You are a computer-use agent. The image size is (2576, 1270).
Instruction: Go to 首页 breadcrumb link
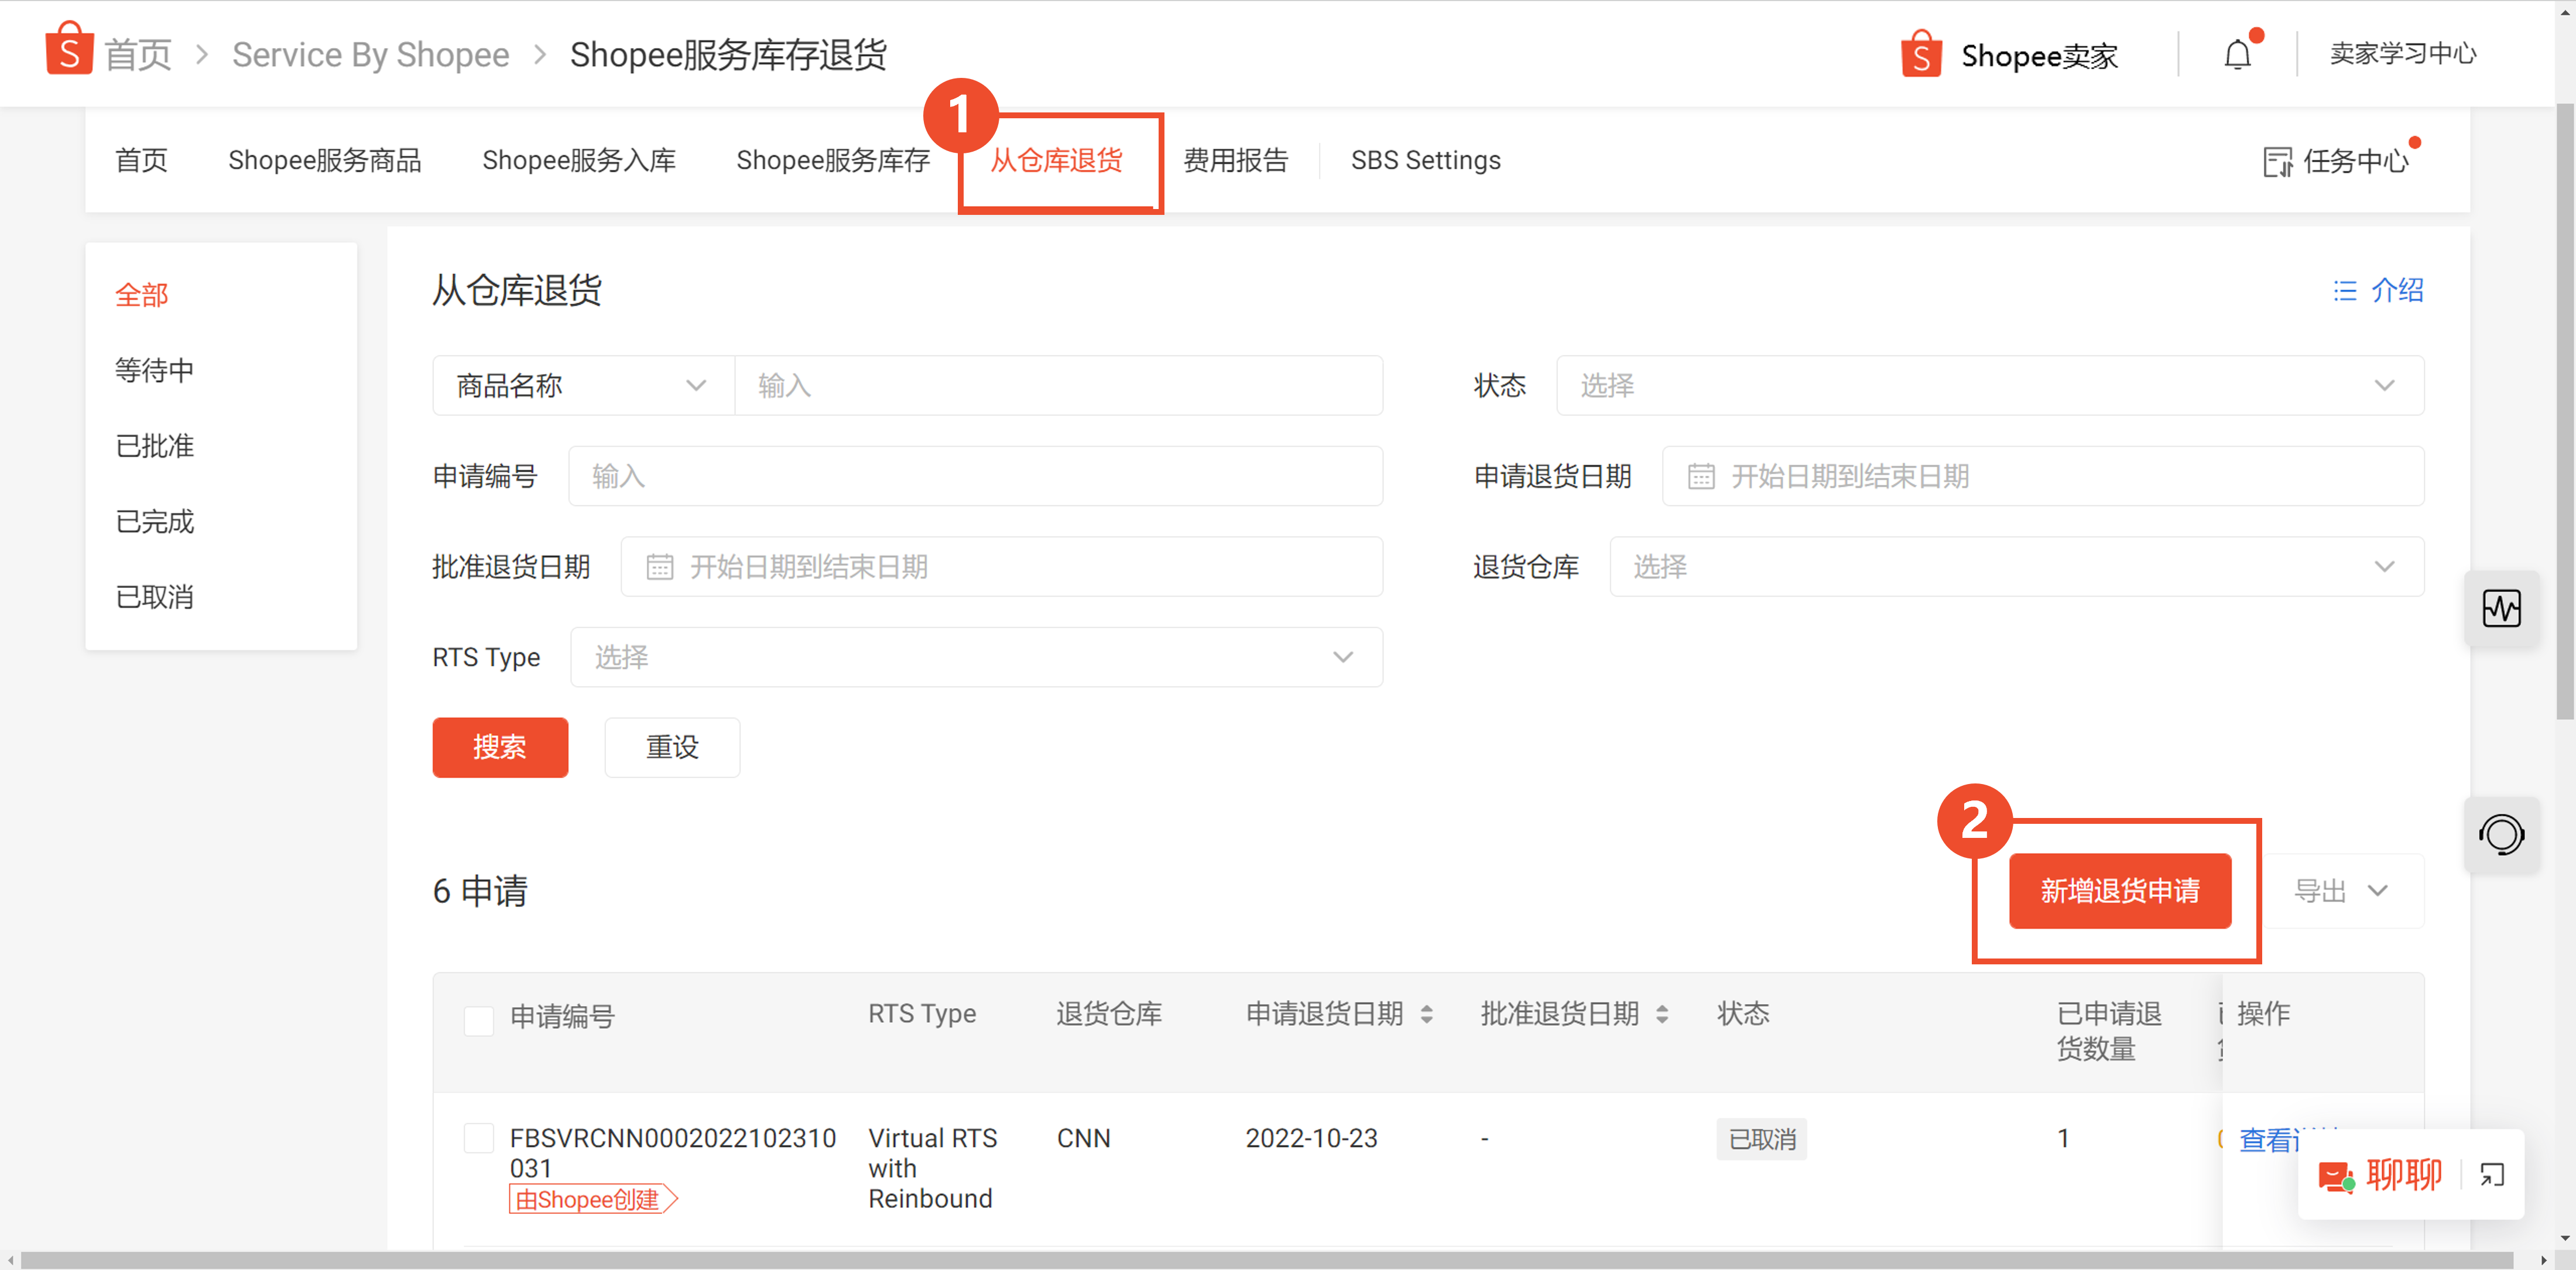pyautogui.click(x=138, y=55)
